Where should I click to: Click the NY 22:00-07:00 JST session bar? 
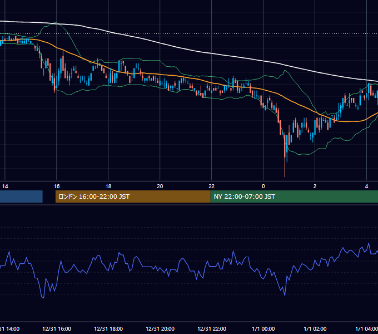pos(294,197)
